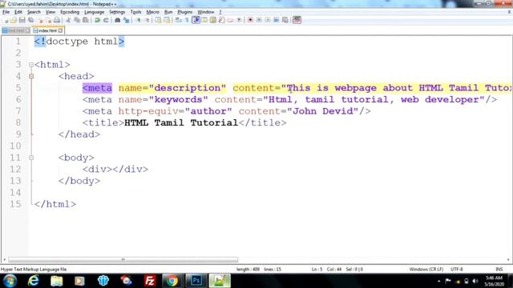Zoom in using the toolbar icon
The width and height of the screenshot is (513, 288).
point(139,20)
